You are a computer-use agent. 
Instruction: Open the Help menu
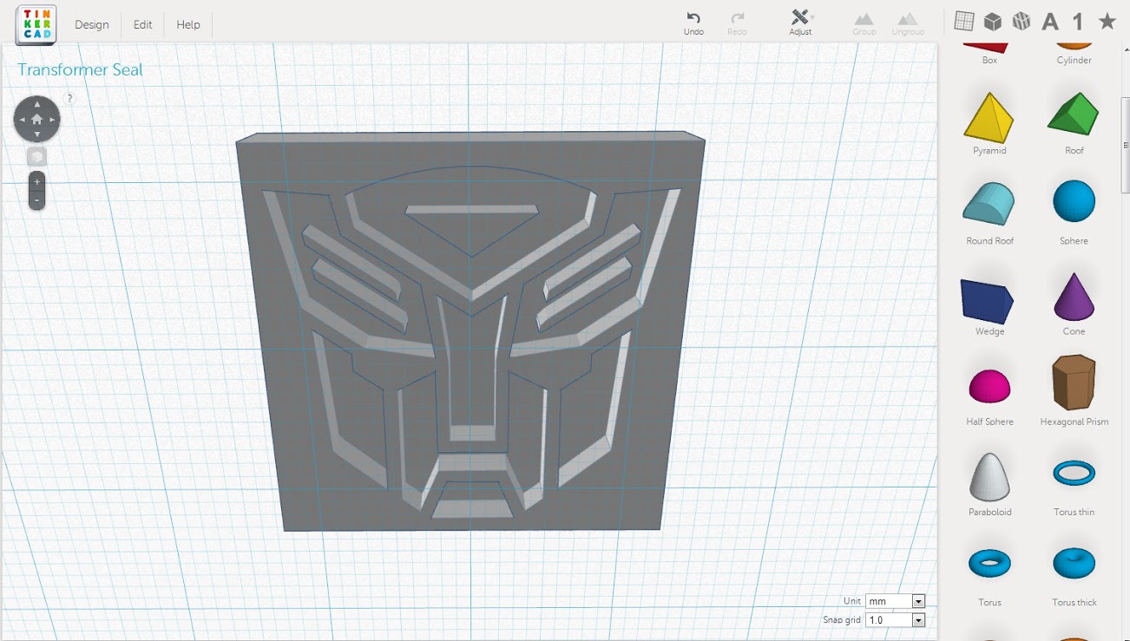click(x=188, y=24)
